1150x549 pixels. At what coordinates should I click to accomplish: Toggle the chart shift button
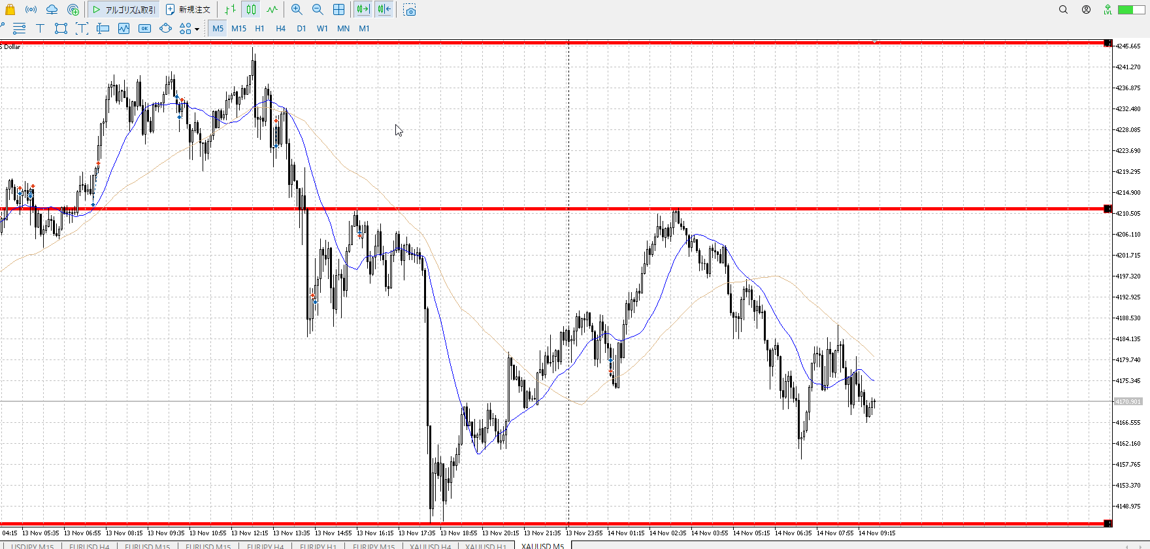tap(384, 10)
